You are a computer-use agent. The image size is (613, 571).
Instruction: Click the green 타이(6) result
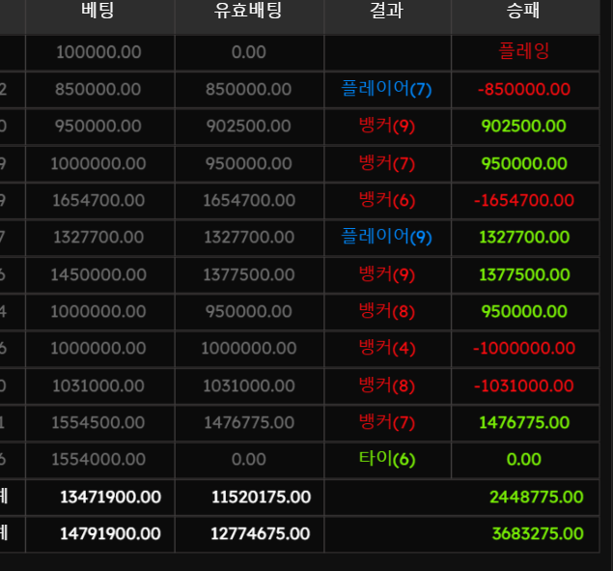tap(386, 459)
